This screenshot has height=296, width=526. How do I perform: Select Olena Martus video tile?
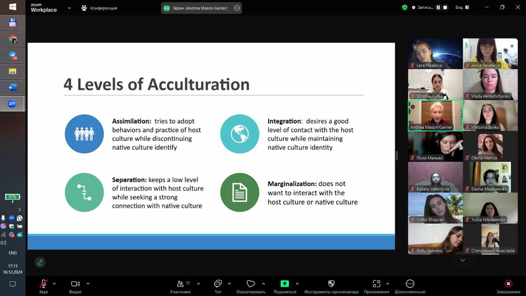click(x=490, y=146)
